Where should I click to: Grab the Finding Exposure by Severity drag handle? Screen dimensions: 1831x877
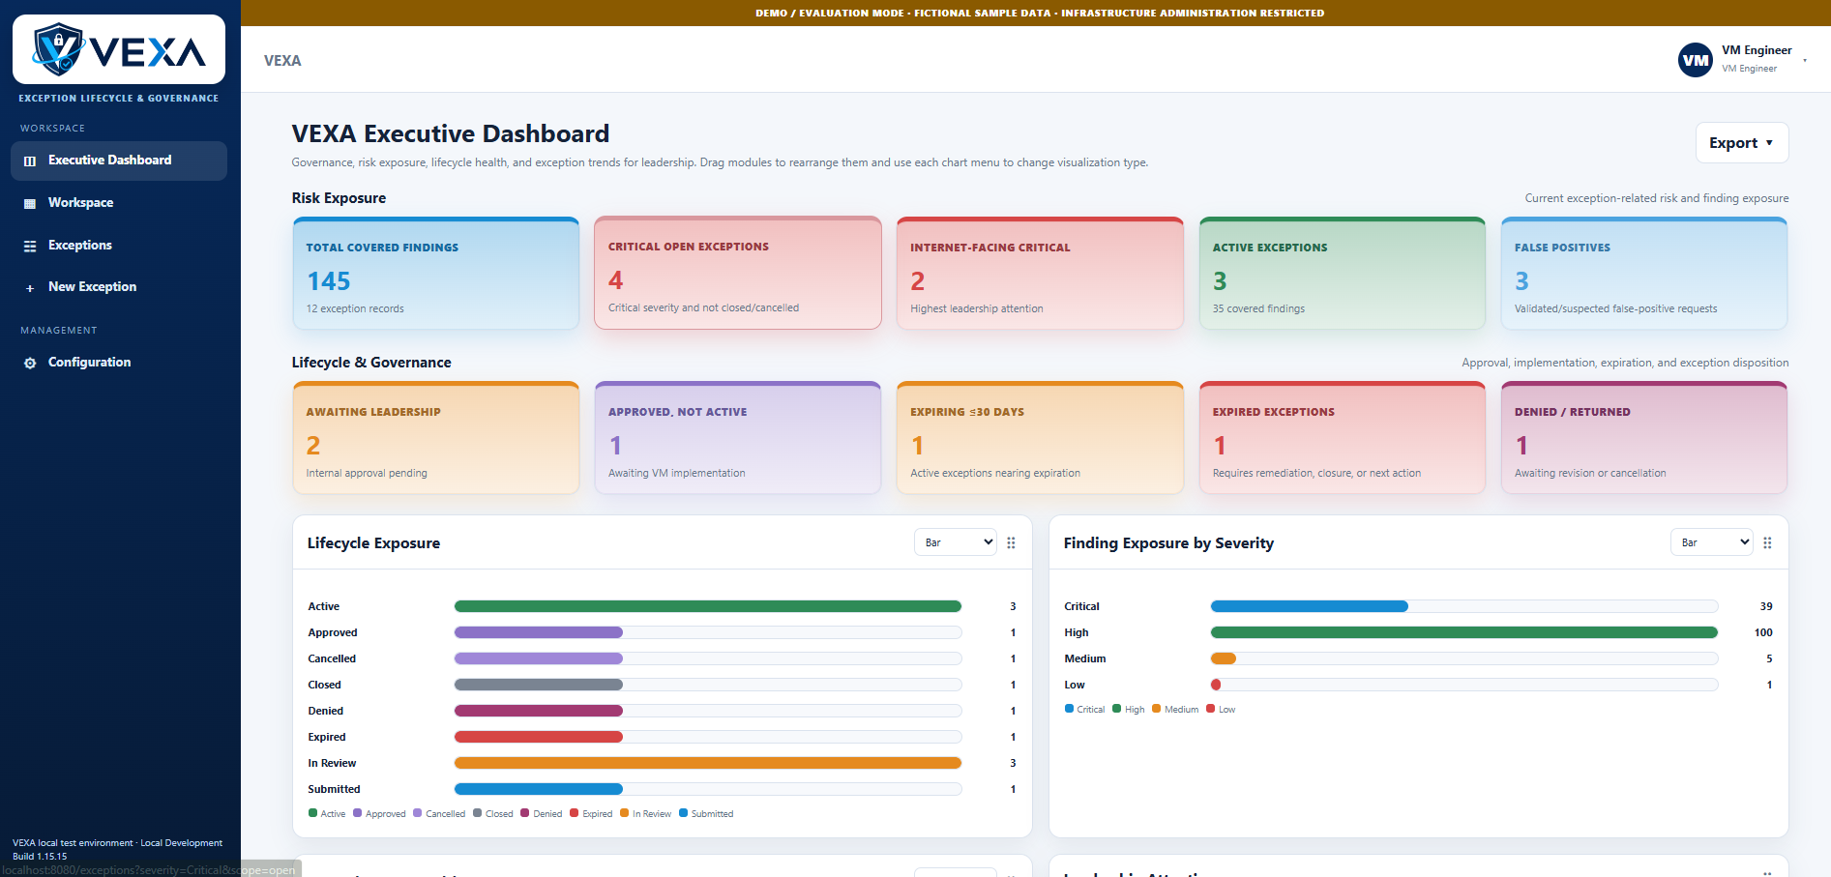pyautogui.click(x=1767, y=542)
